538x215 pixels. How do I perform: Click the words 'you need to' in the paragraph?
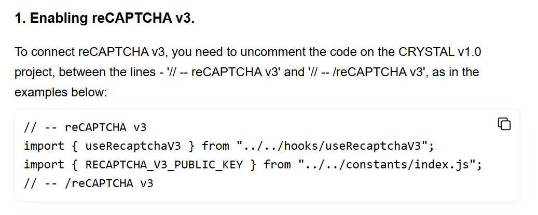tap(204, 52)
